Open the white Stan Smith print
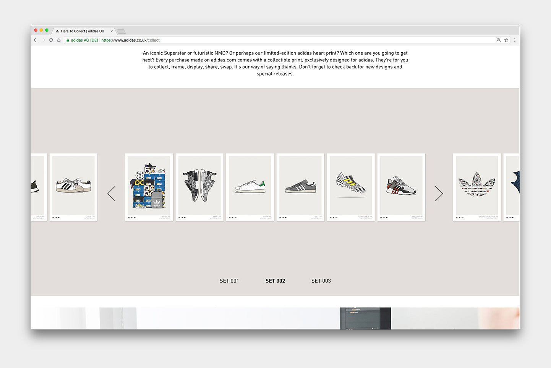This screenshot has width=551, height=368. pyautogui.click(x=250, y=187)
